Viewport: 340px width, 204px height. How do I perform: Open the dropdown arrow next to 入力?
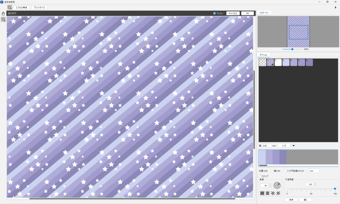[x=294, y=146]
